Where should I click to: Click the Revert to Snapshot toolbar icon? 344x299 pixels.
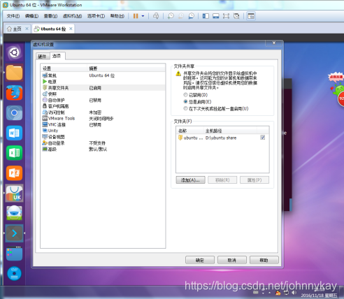point(181,16)
